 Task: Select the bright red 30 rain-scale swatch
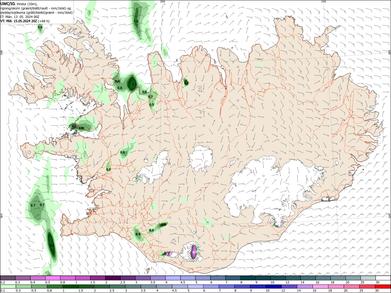(x=382, y=287)
